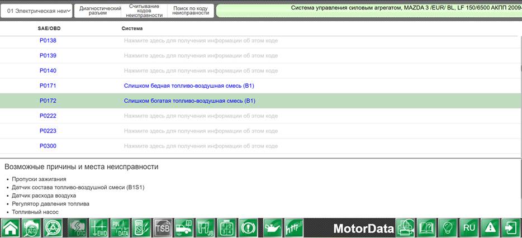Select 'Поиск по коду неисправности' tab

191,11
